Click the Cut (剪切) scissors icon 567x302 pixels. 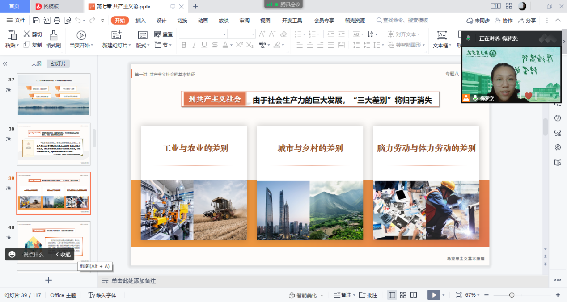point(27,34)
